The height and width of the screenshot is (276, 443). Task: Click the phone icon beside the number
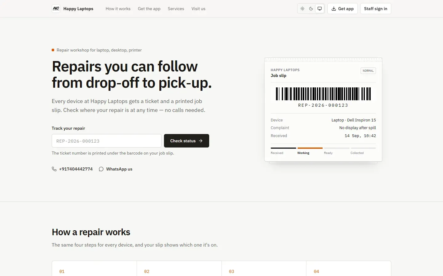(54, 169)
